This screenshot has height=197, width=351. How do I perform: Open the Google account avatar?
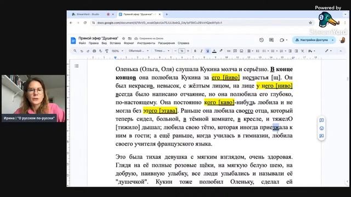coord(342,40)
